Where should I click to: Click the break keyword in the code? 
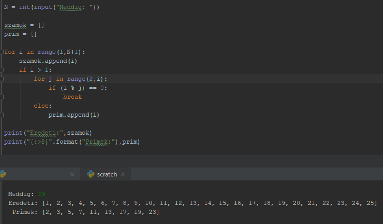pyautogui.click(x=72, y=97)
